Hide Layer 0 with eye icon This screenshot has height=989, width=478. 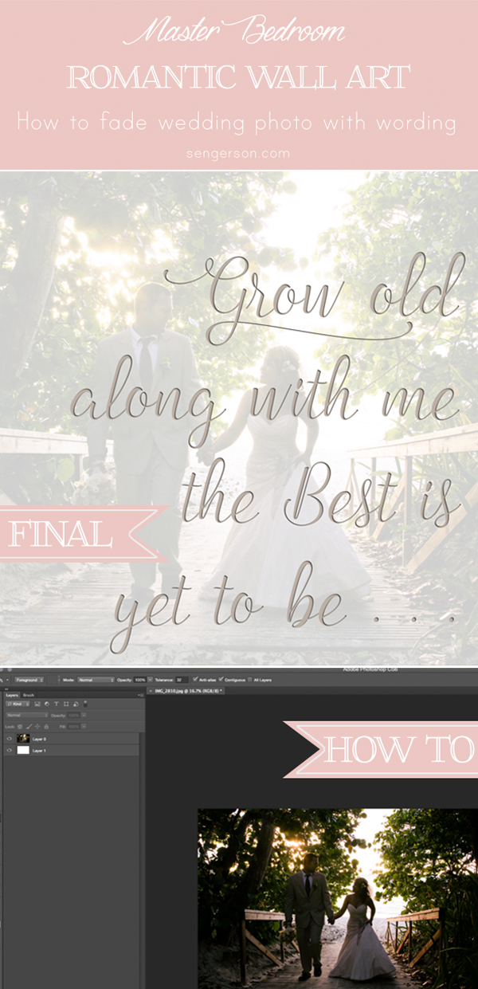(9, 739)
